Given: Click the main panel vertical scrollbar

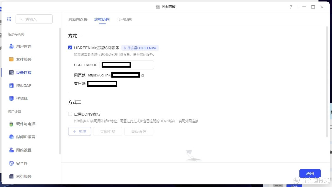Looking at the screenshot, I should tap(327, 82).
